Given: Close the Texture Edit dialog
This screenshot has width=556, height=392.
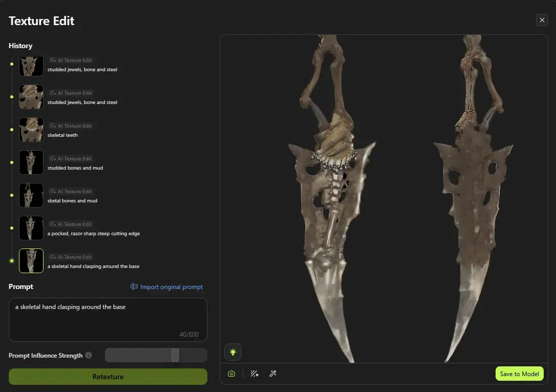Looking at the screenshot, I should [542, 20].
